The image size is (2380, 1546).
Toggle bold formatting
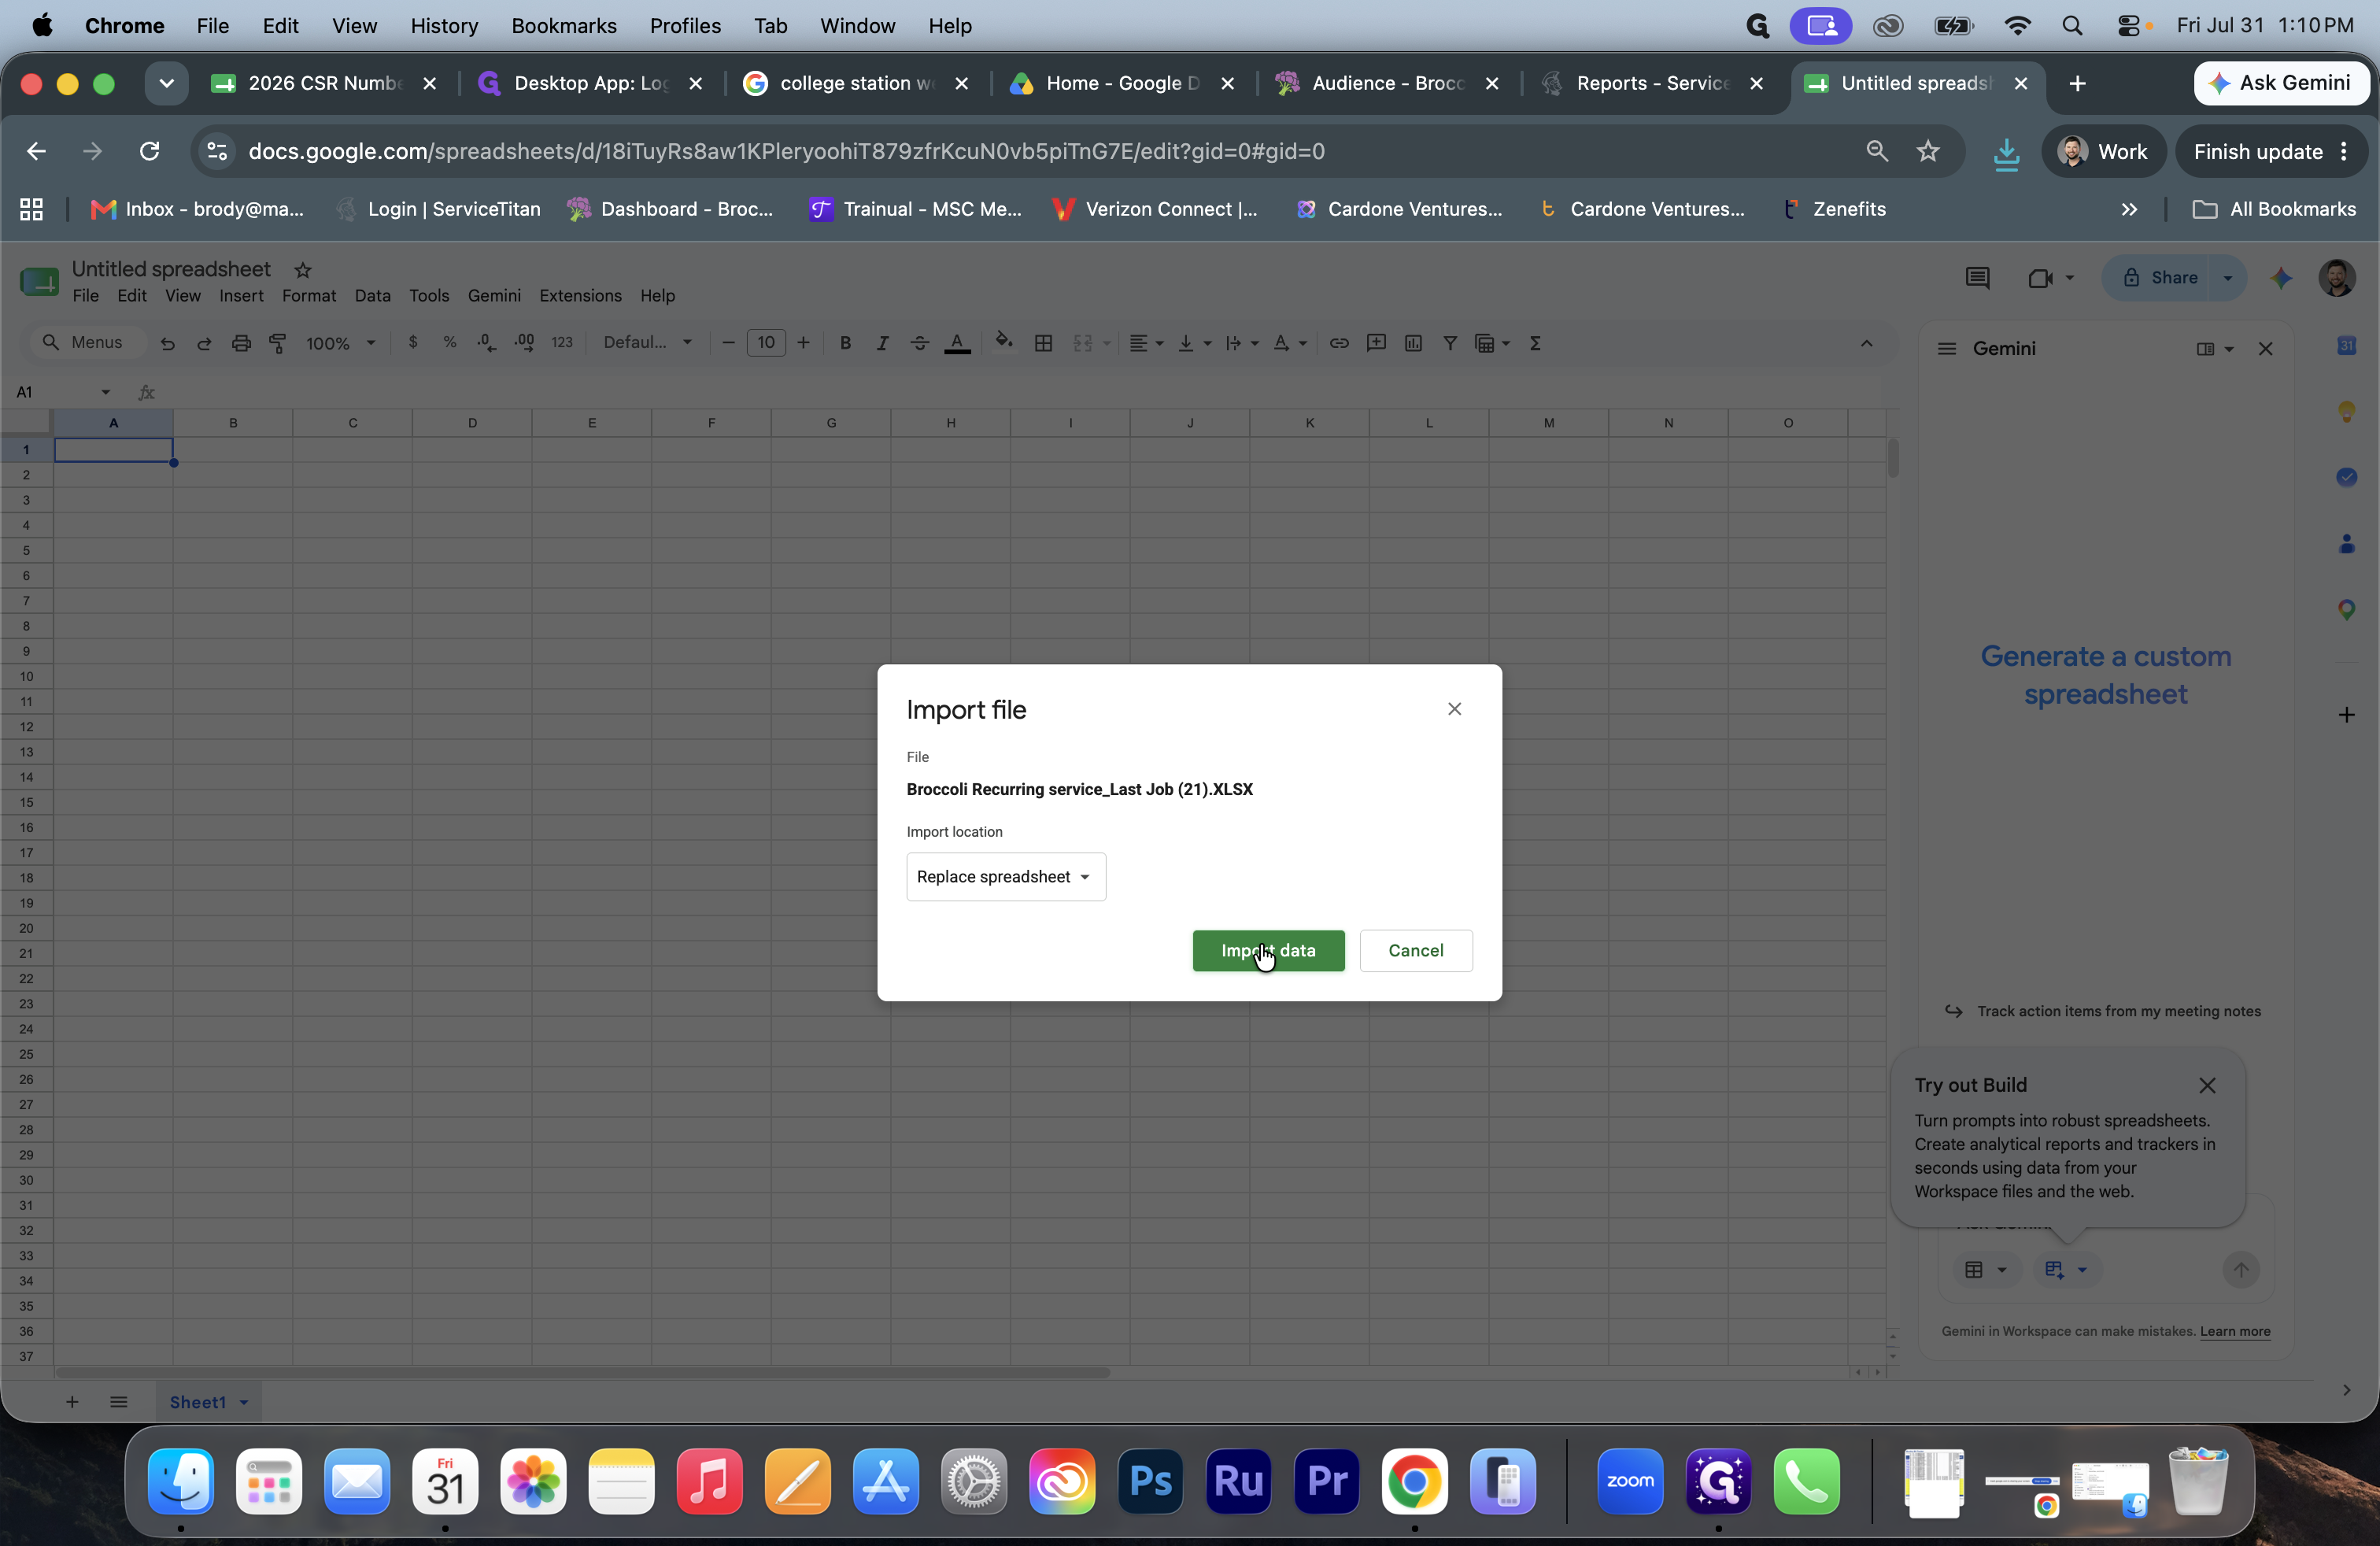[x=845, y=343]
